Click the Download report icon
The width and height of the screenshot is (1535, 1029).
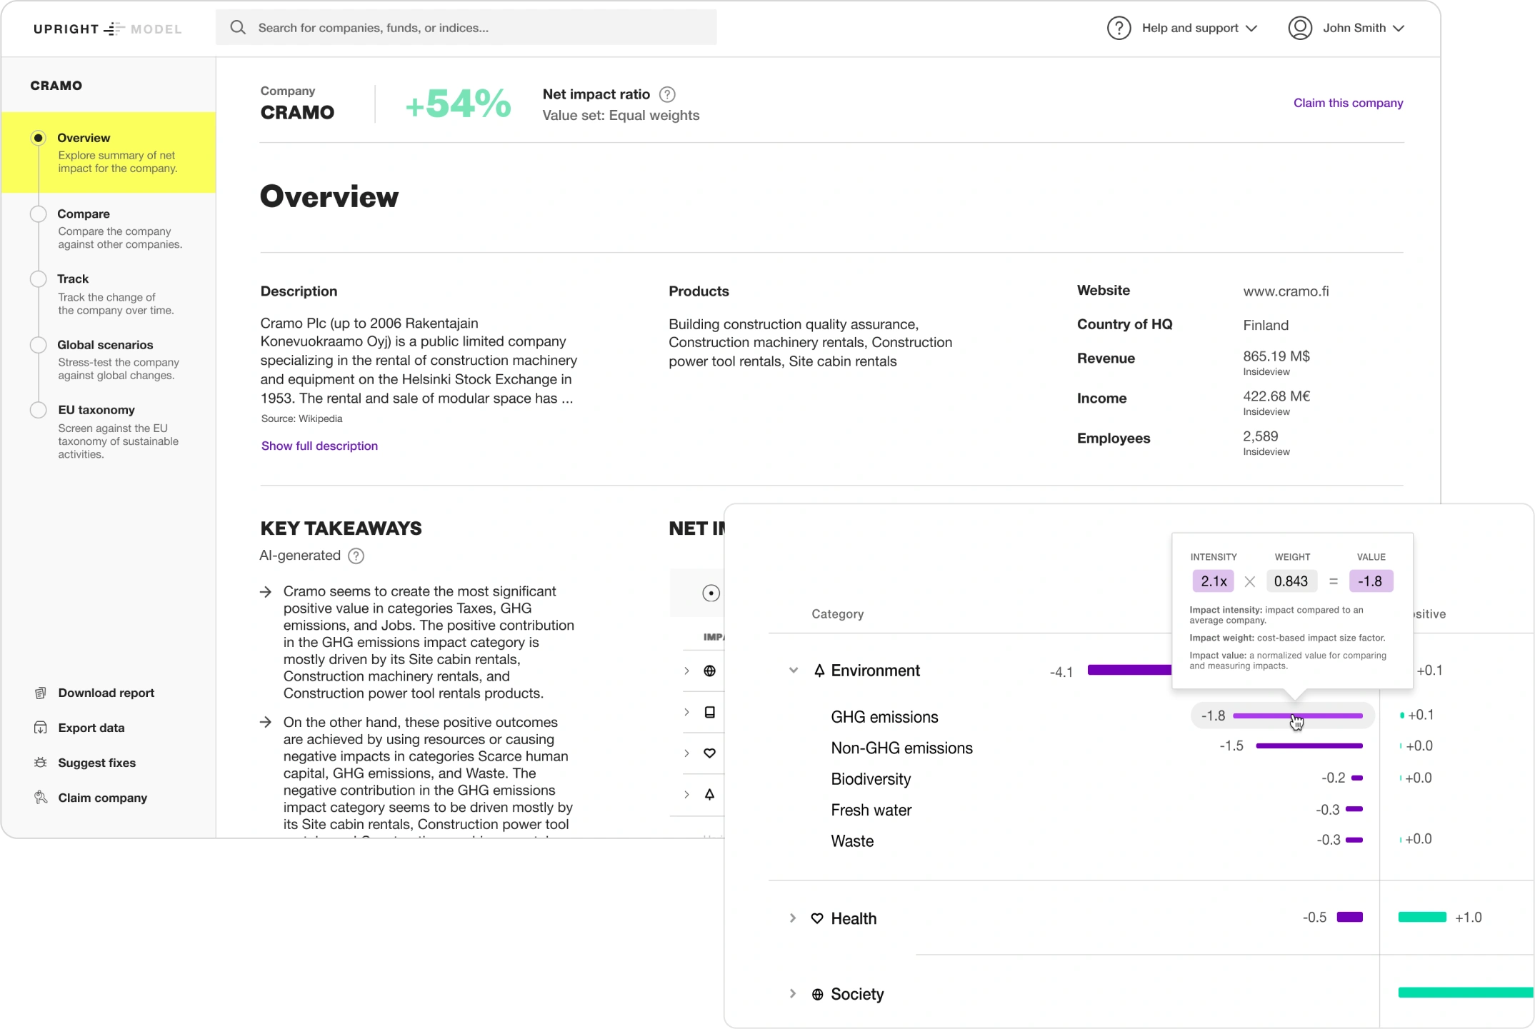(41, 693)
